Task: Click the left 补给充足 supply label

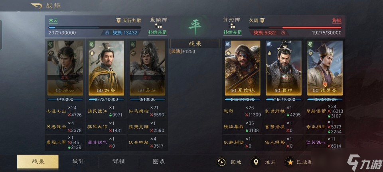Action: [158, 32]
